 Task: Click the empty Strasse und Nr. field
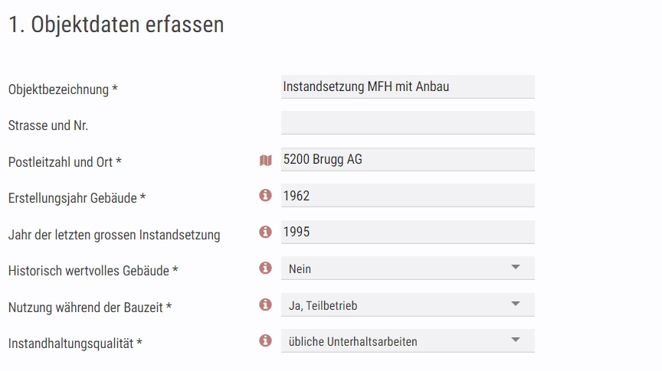point(408,122)
